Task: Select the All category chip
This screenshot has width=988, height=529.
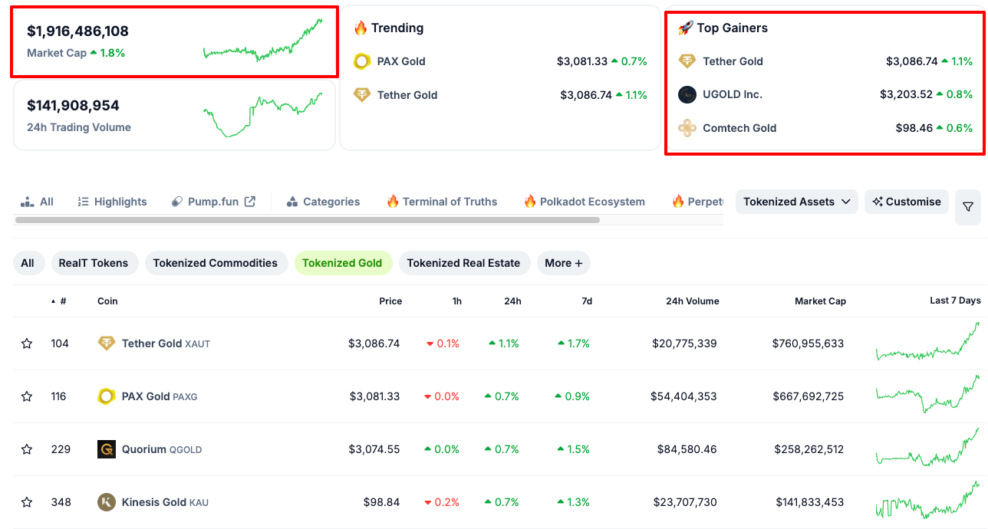Action: 28,263
